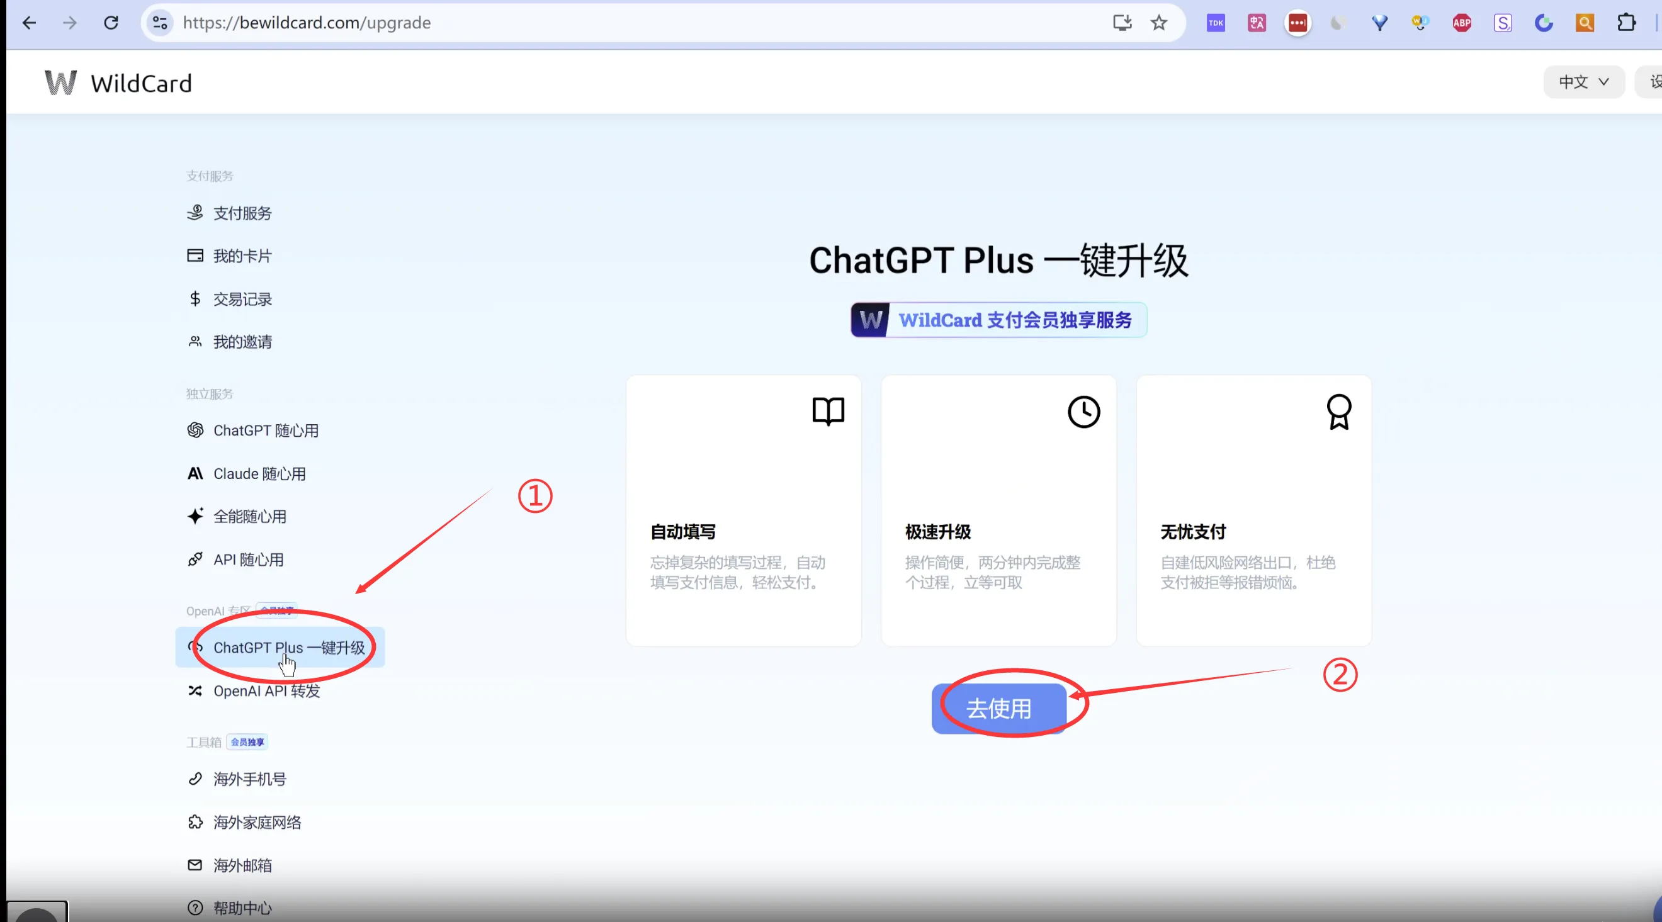Click the install app icon in the address bar
This screenshot has height=922, width=1662.
point(1122,23)
